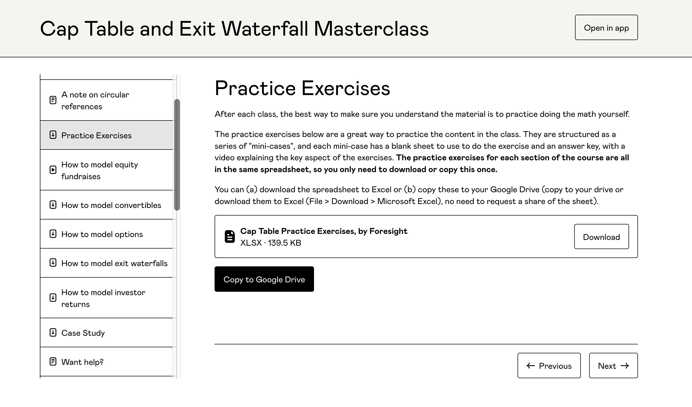Navigate to How to model convertibles section

point(111,205)
